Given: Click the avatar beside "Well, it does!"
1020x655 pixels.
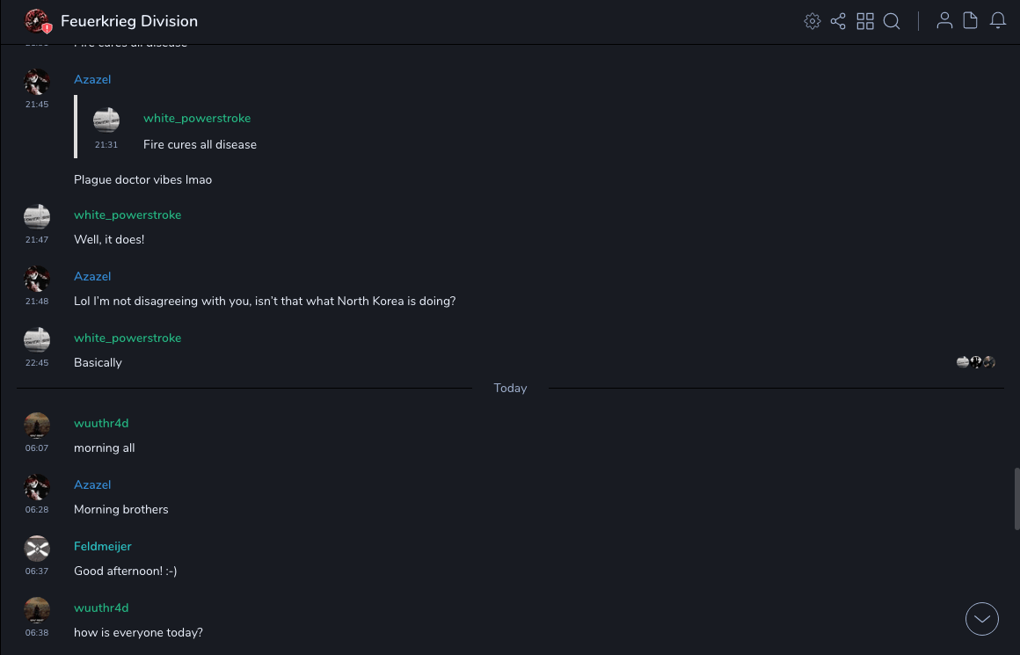Looking at the screenshot, I should (x=37, y=217).
